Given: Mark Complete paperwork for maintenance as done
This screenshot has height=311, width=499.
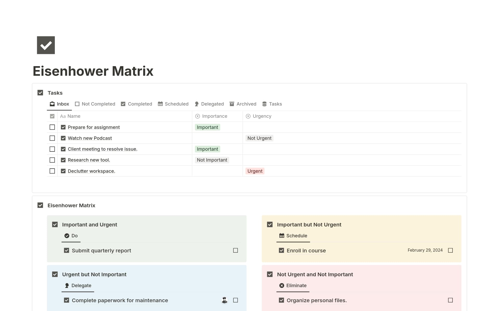Looking at the screenshot, I should 235,300.
